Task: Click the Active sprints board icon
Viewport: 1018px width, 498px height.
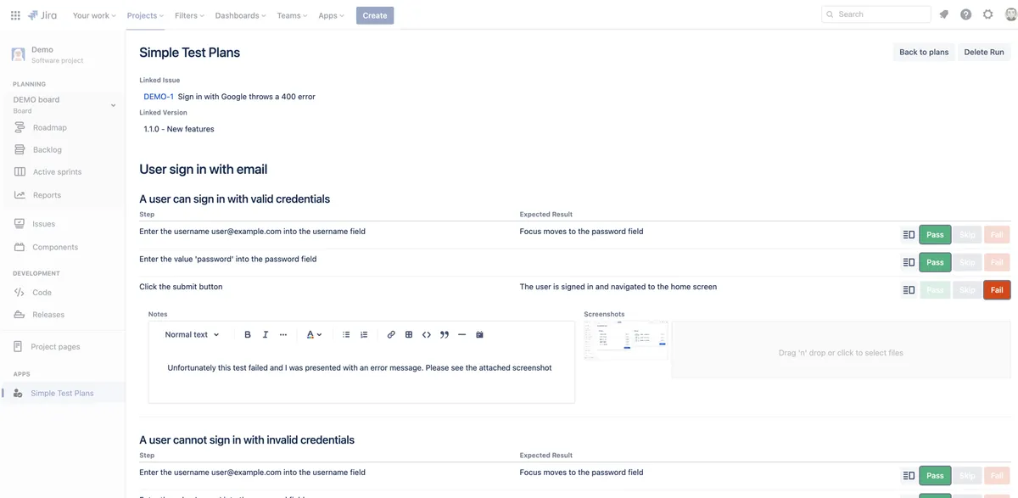Action: (x=20, y=171)
